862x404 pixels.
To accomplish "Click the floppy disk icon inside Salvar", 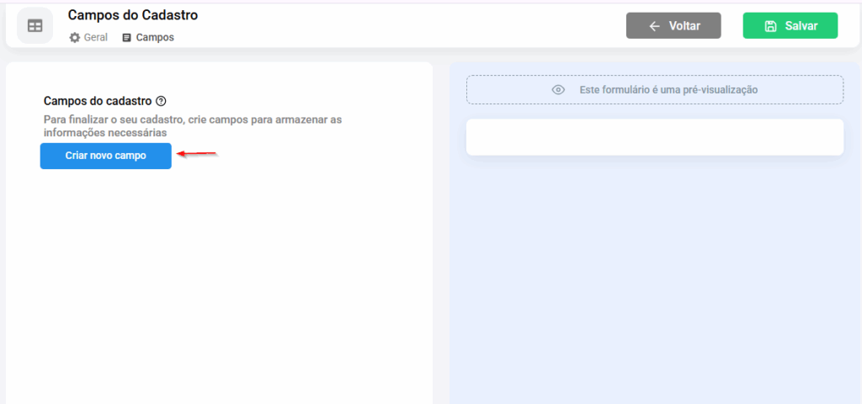I will (770, 26).
